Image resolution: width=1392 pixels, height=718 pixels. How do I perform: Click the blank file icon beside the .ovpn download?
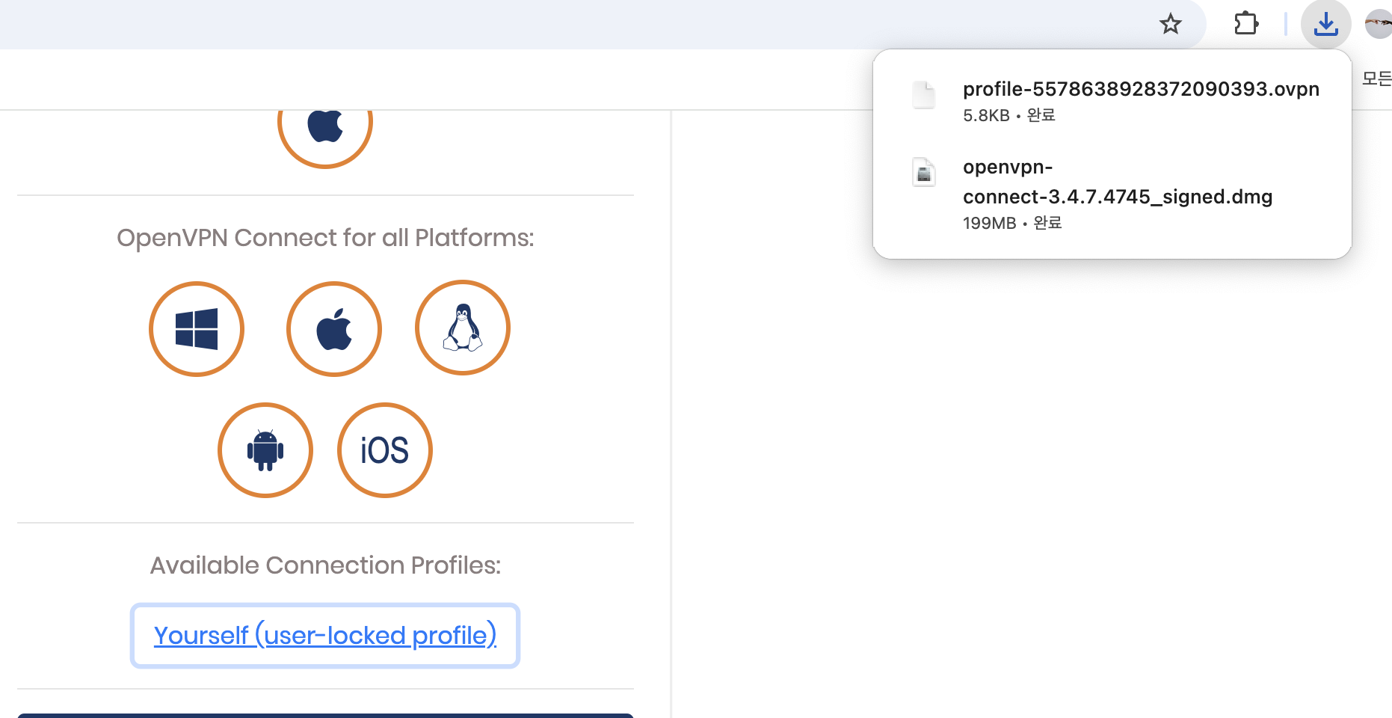[x=924, y=95]
